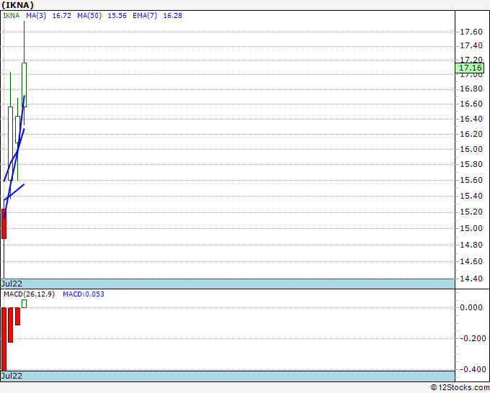
Task: Click the EMA(7) indicator label
Action: tap(145, 16)
